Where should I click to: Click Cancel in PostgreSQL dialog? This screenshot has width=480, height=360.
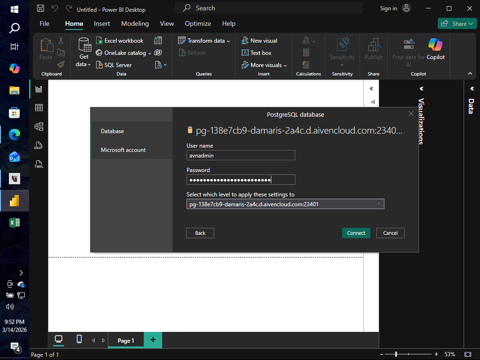click(390, 233)
